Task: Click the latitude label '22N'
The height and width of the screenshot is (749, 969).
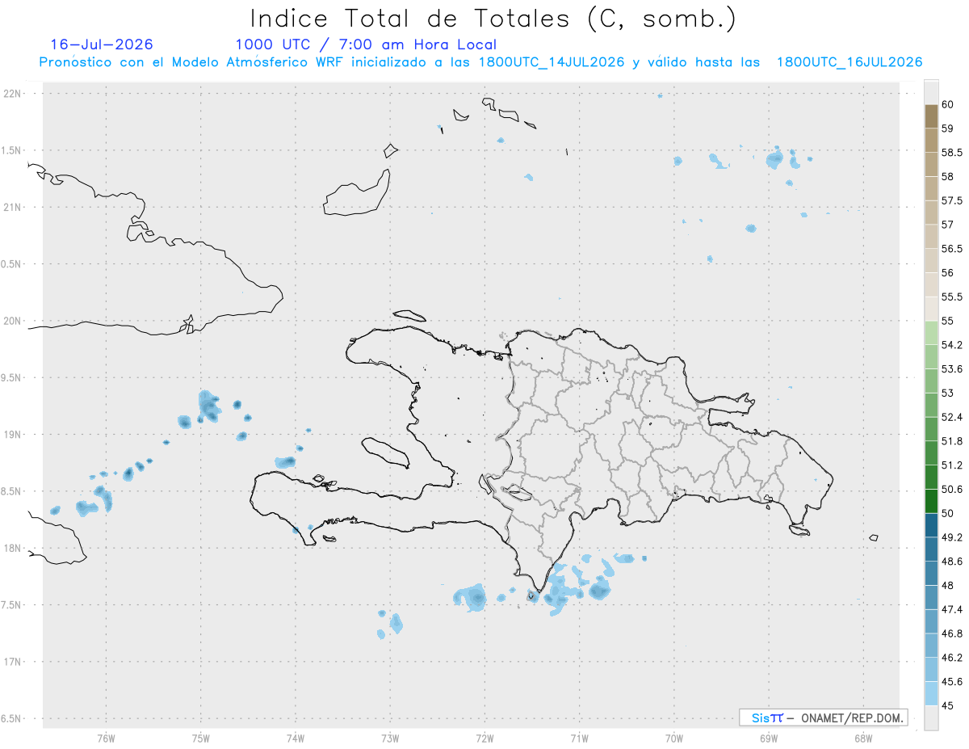Action: [x=11, y=93]
